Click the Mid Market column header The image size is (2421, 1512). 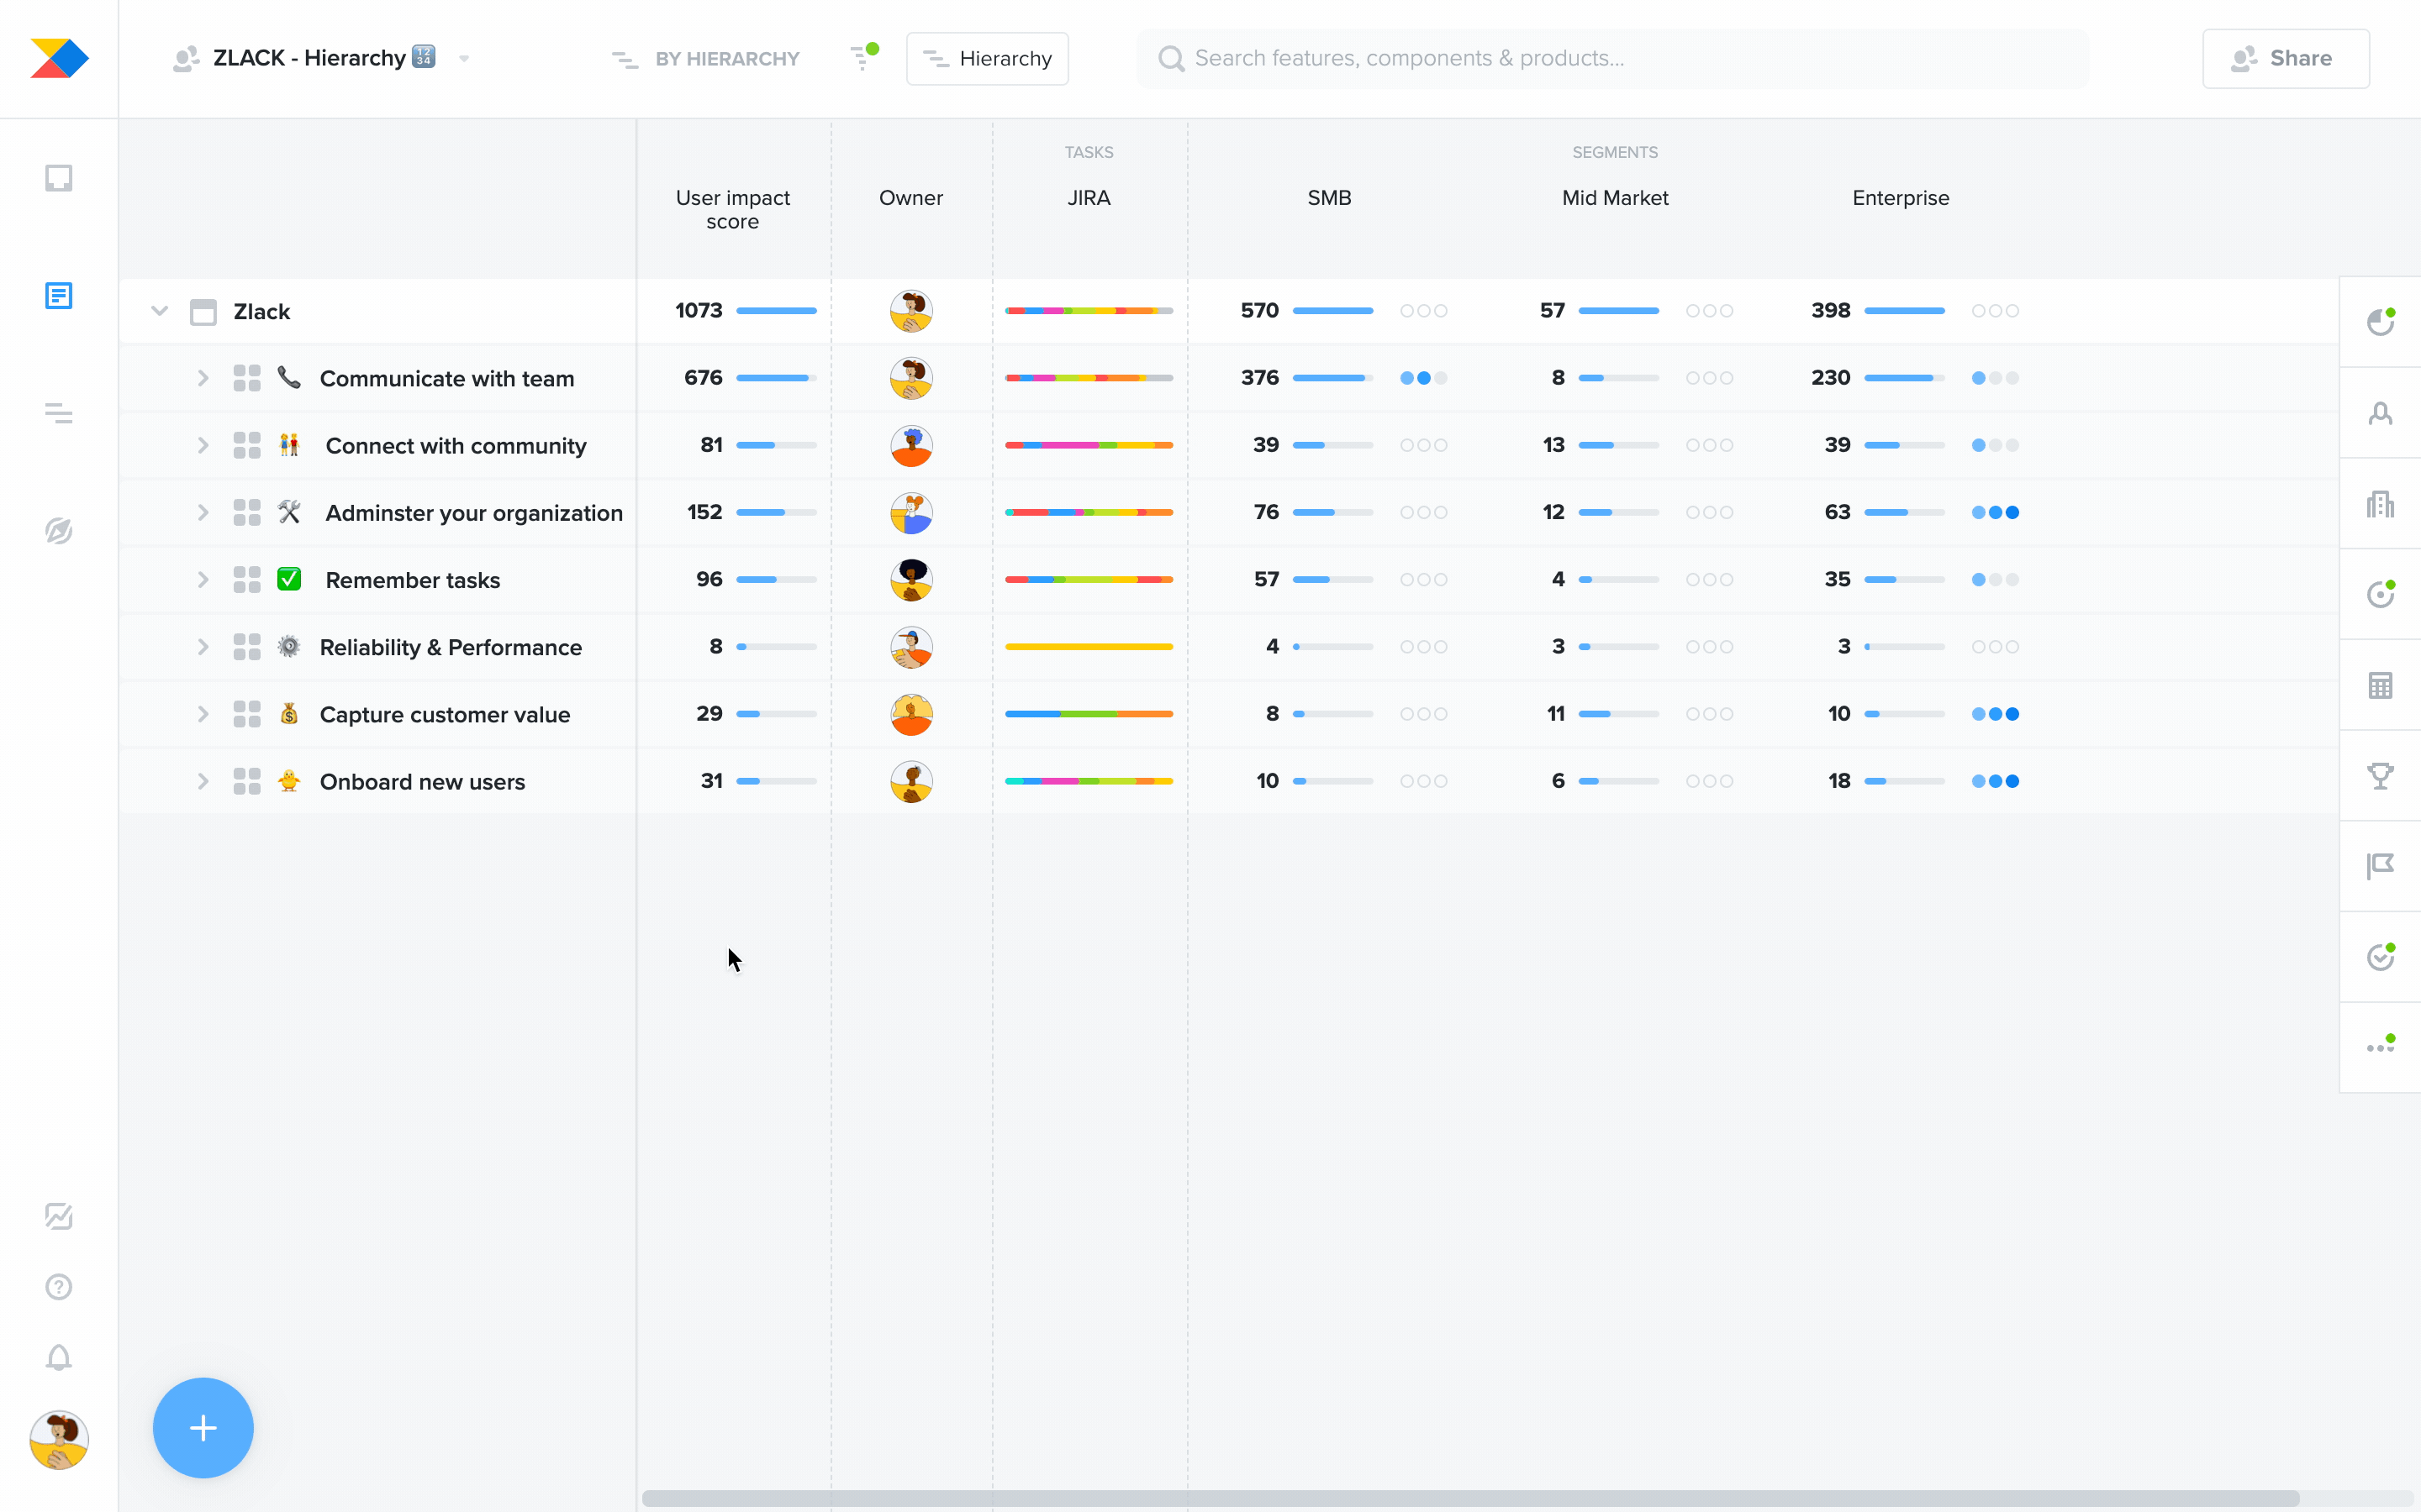click(1615, 198)
